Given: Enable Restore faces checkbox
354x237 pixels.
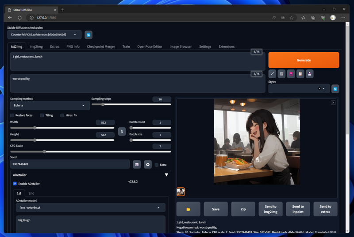Looking at the screenshot, I should coord(12,115).
